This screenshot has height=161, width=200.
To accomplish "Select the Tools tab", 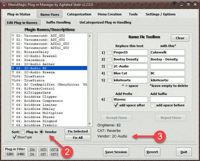I will point(133,14).
